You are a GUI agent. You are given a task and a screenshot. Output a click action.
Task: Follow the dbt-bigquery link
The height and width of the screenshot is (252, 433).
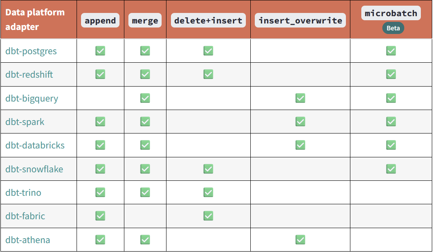32,98
